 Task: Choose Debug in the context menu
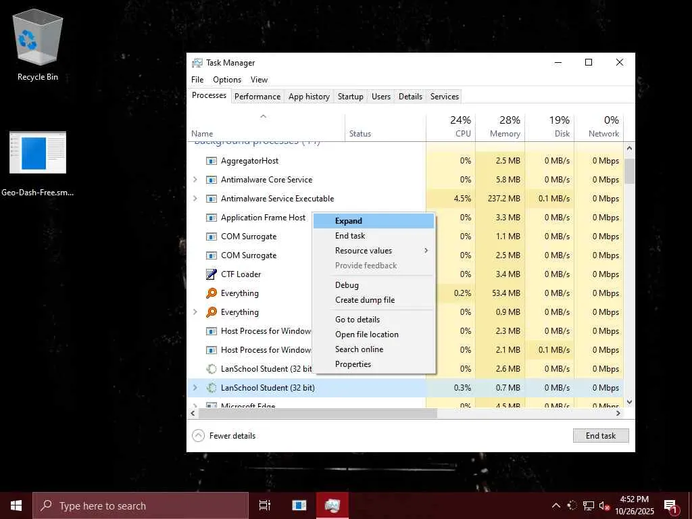[374, 285]
